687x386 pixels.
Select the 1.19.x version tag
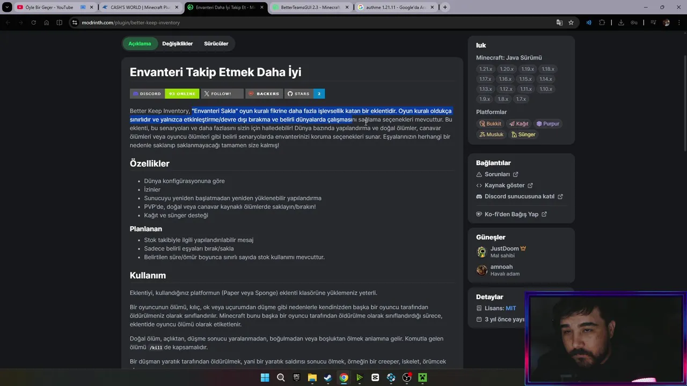point(528,69)
